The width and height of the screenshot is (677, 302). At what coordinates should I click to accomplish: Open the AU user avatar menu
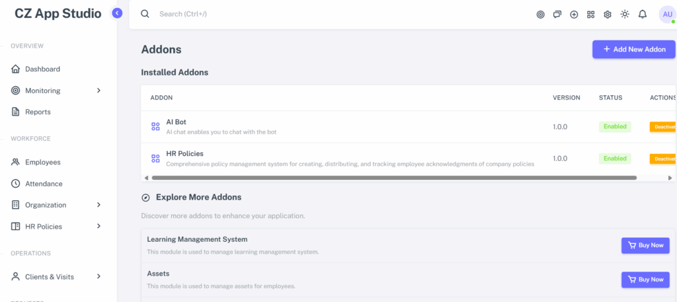point(667,15)
